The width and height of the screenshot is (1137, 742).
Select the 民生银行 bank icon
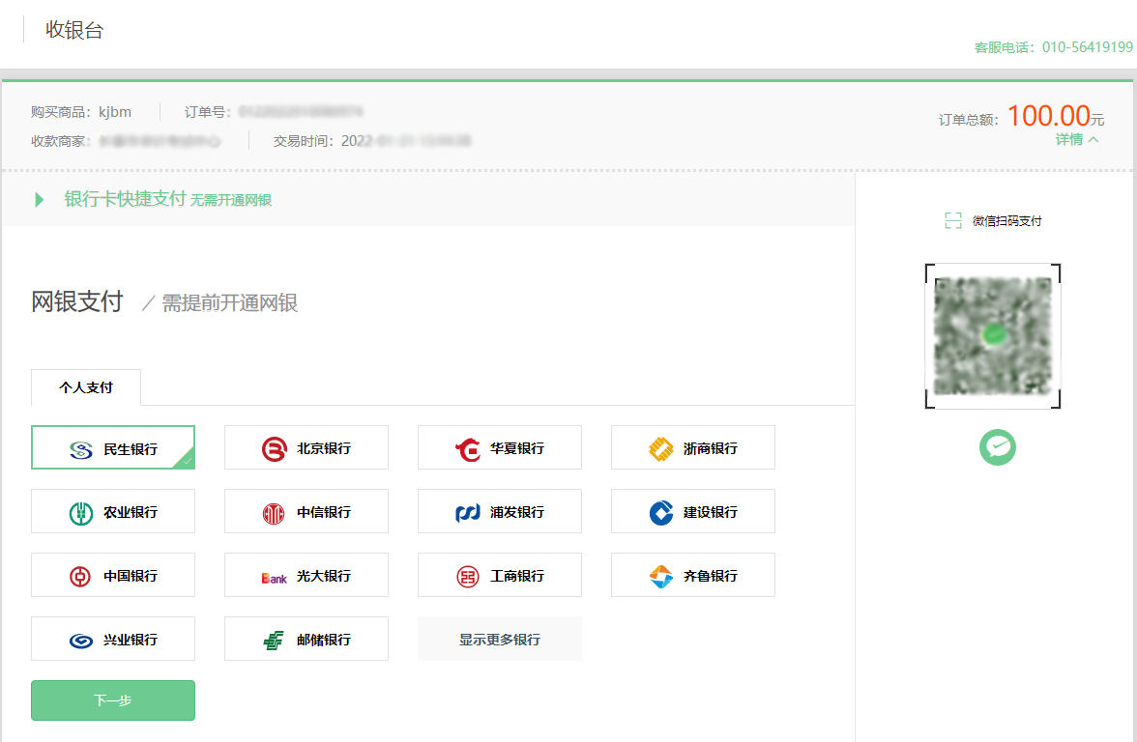point(113,447)
